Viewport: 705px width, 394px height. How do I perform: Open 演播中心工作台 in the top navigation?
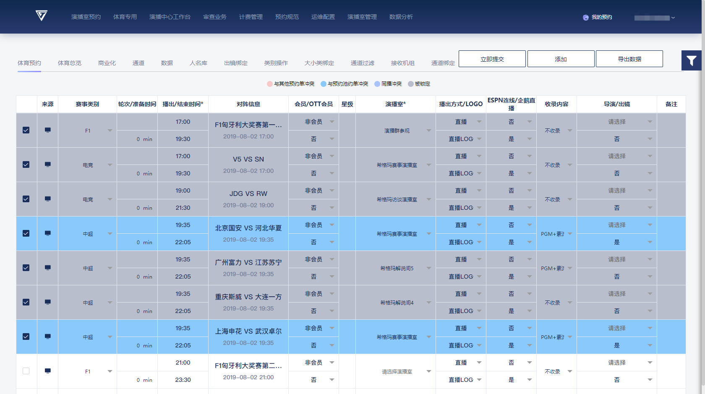pos(170,17)
